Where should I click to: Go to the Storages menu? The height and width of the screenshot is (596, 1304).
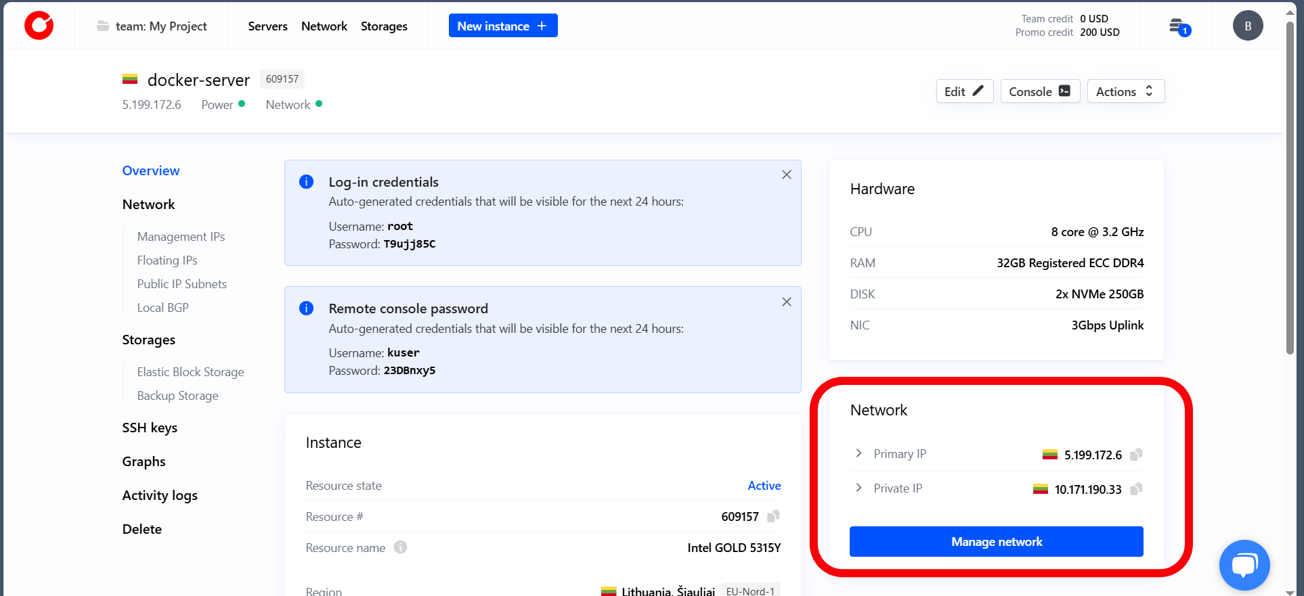click(x=384, y=26)
